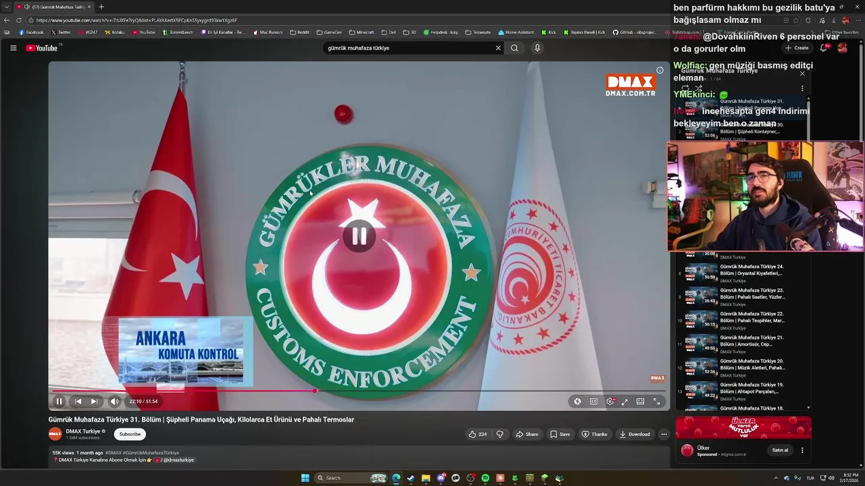Open the GameDev bookmarks folder
Image resolution: width=865 pixels, height=486 pixels.
329,32
